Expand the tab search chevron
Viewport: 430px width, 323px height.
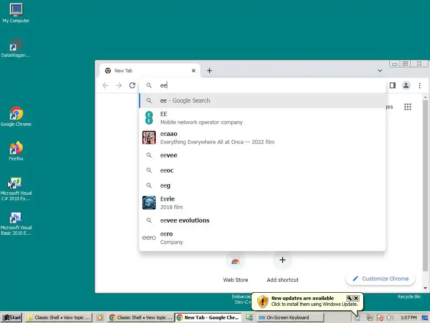380,71
